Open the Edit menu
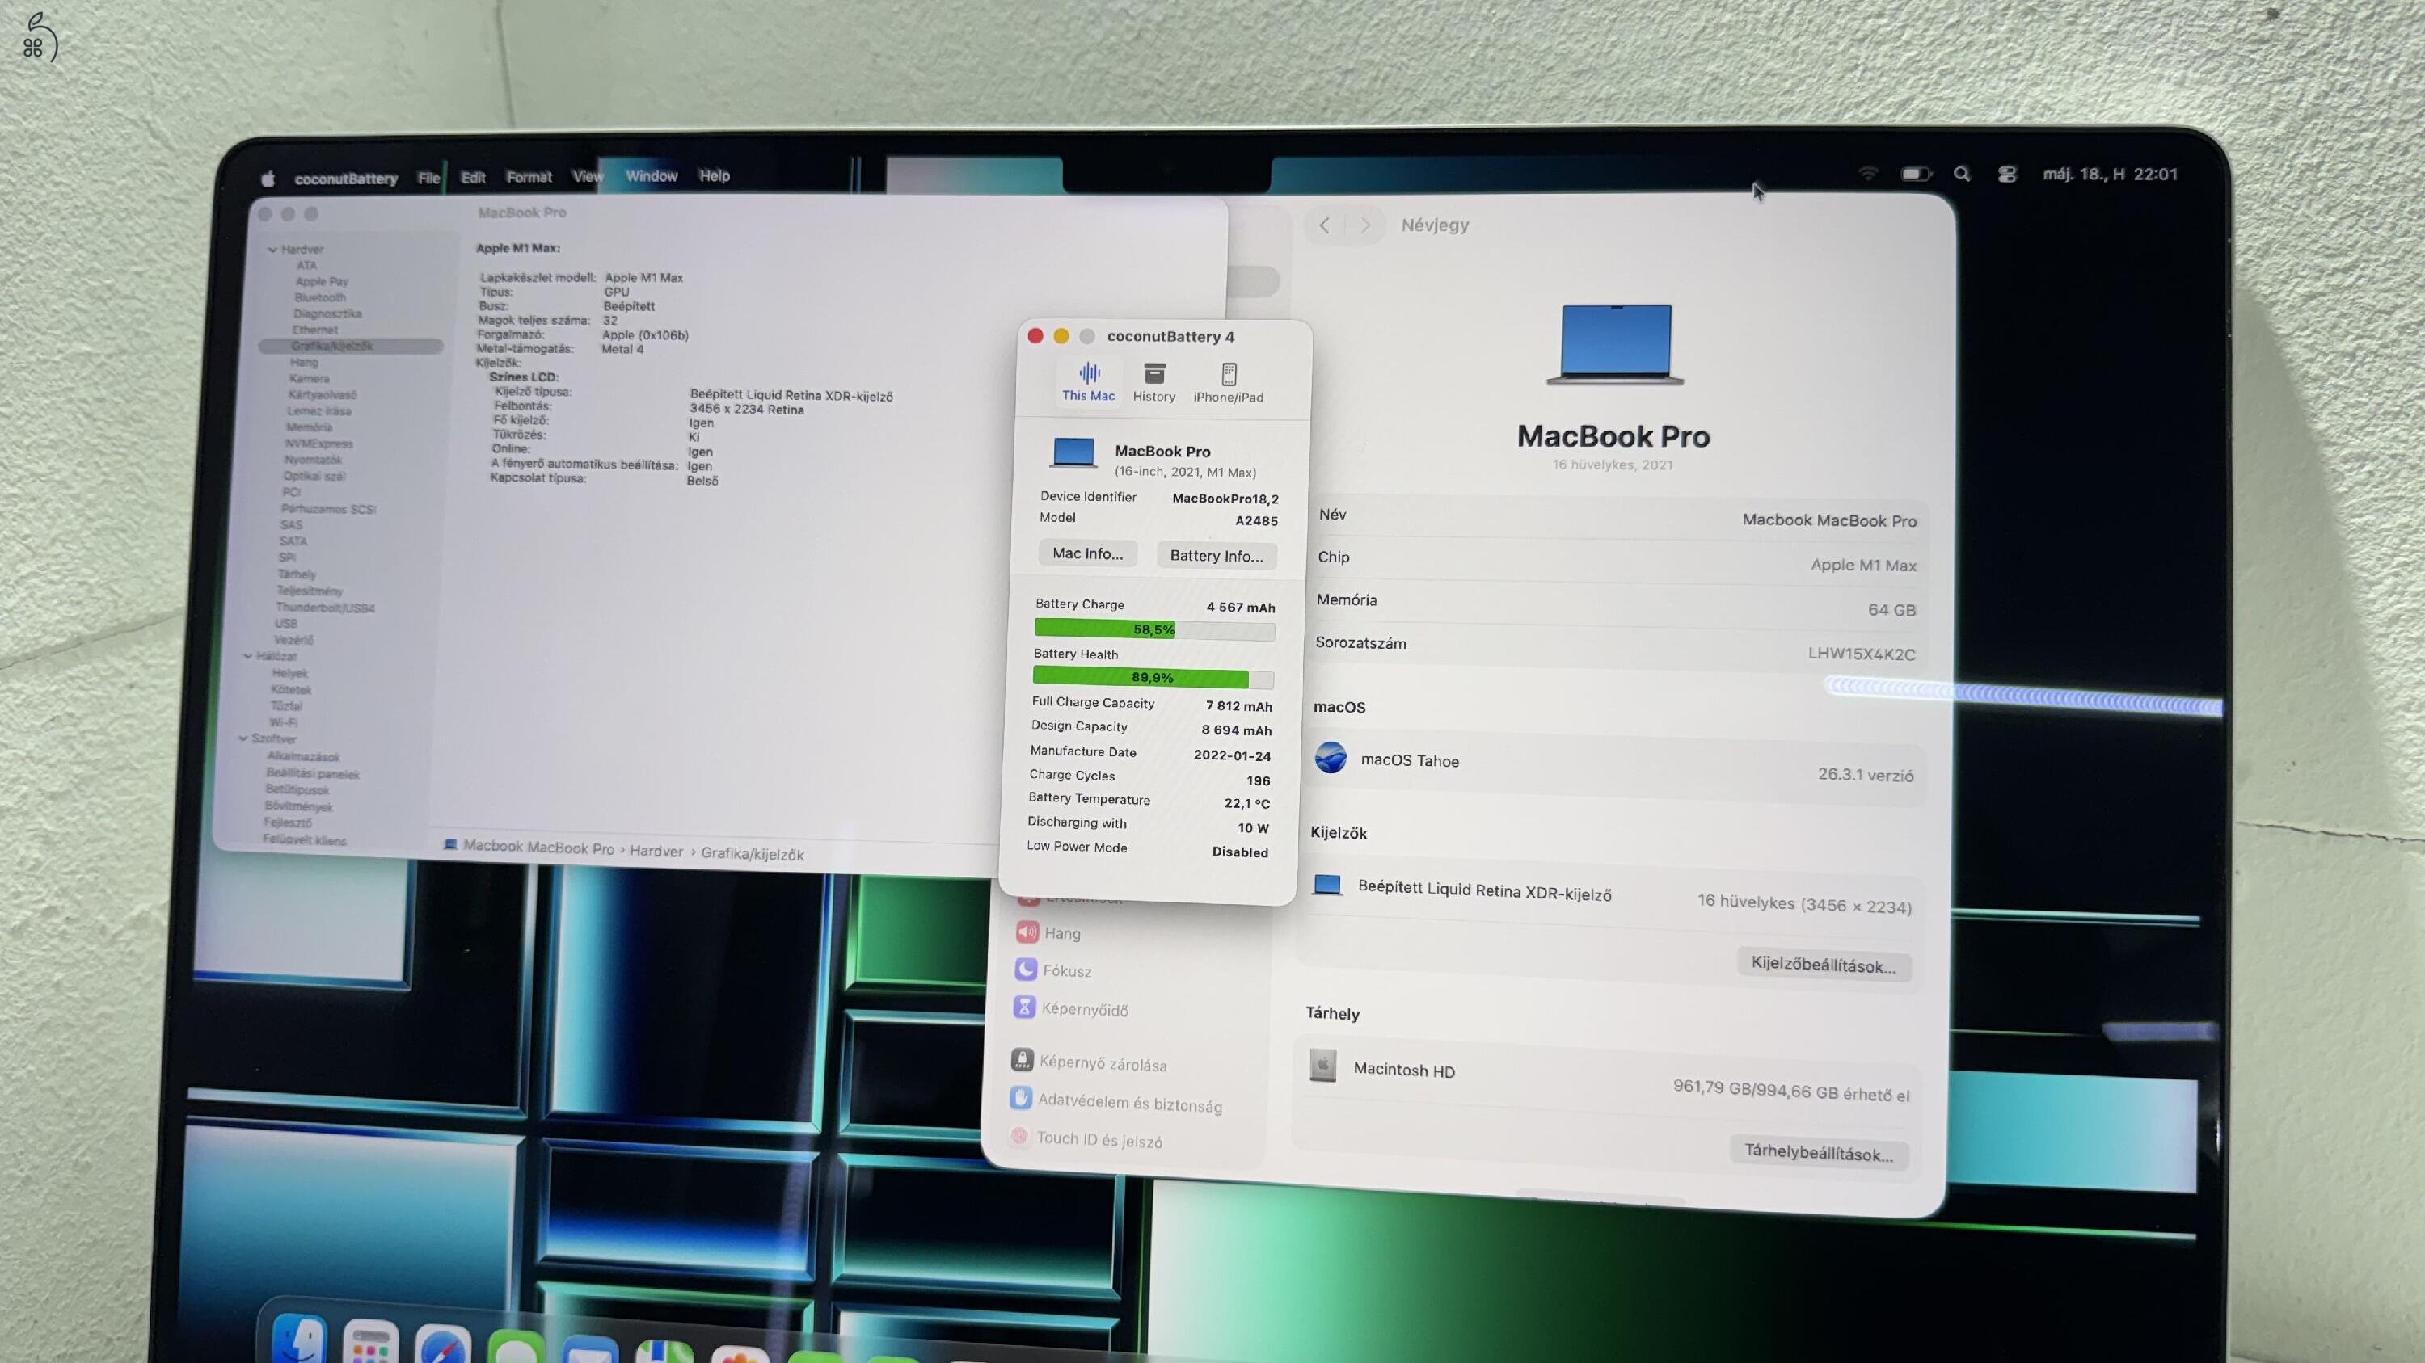 point(473,177)
